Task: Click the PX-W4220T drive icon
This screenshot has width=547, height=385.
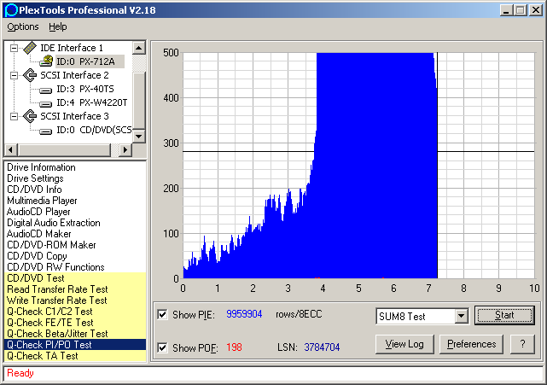Action: tap(46, 104)
